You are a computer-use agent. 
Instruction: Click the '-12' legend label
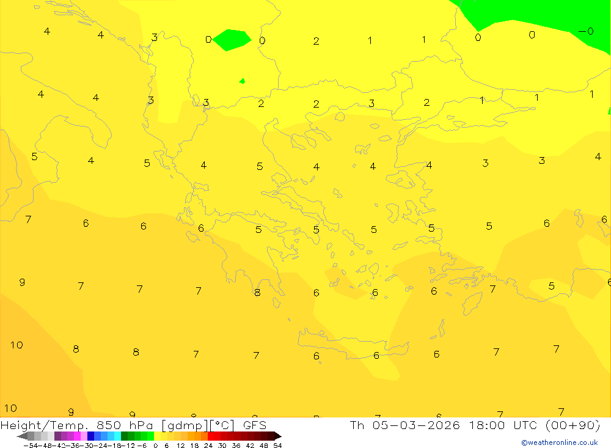click(x=128, y=446)
